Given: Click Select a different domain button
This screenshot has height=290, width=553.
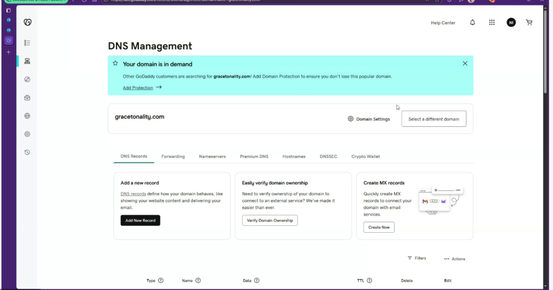Looking at the screenshot, I should (x=434, y=119).
